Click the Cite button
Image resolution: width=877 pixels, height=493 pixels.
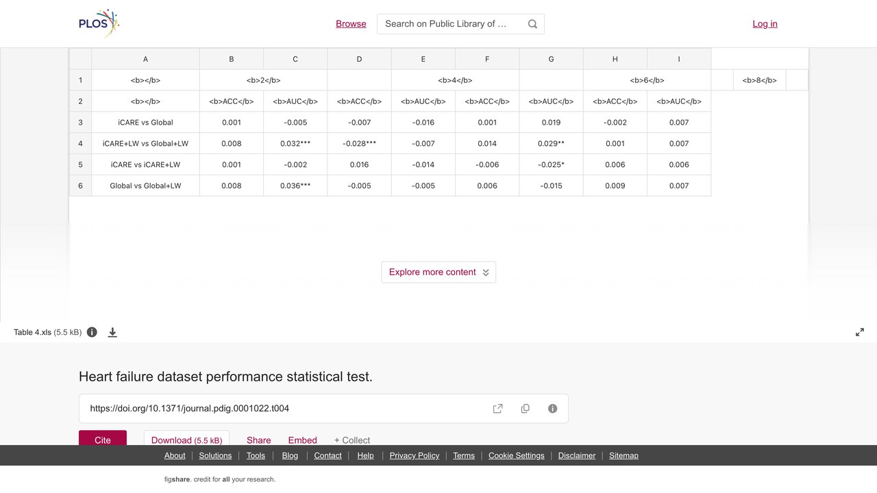pyautogui.click(x=103, y=438)
